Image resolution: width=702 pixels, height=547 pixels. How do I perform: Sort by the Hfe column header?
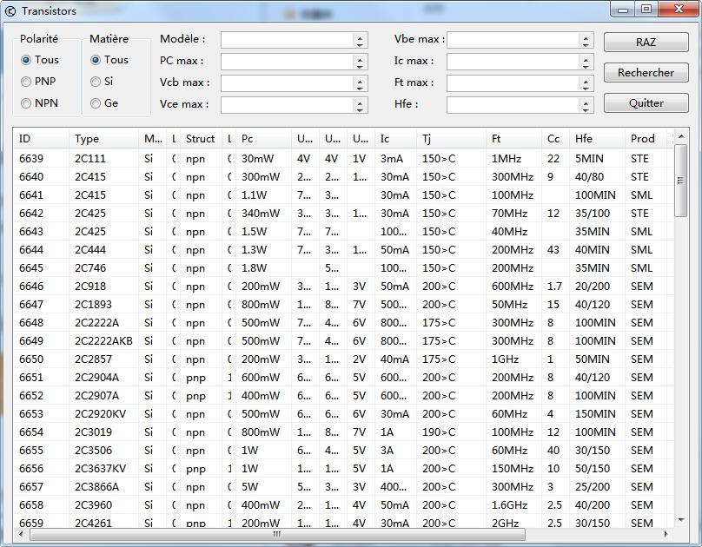596,139
